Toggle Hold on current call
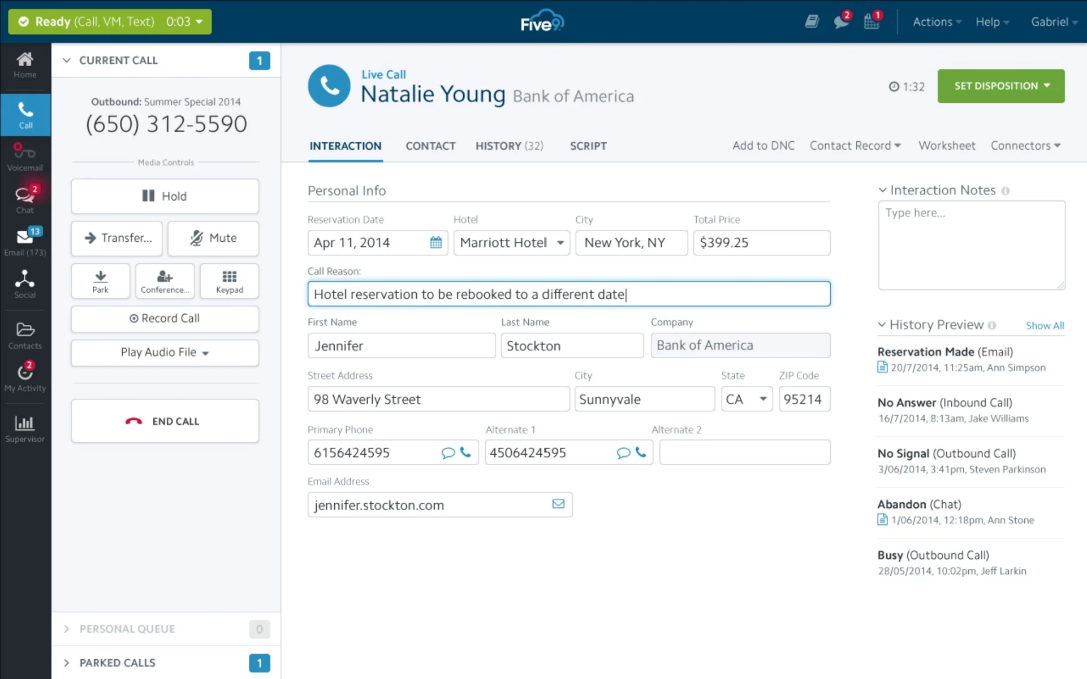 pyautogui.click(x=165, y=195)
